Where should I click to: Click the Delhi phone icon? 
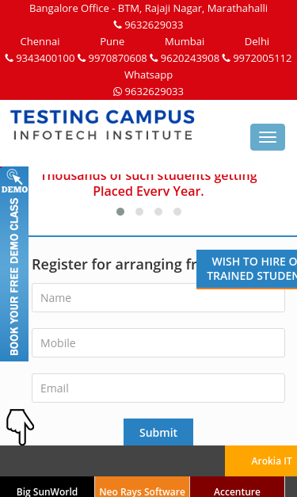click(x=226, y=58)
